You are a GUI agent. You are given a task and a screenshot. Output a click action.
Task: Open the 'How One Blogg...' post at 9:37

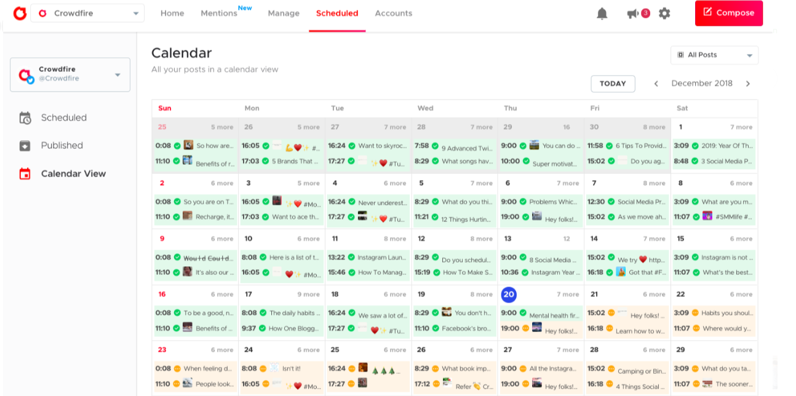click(282, 328)
